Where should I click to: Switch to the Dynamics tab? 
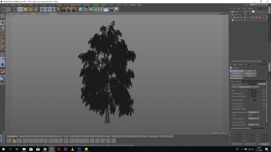tap(236, 73)
